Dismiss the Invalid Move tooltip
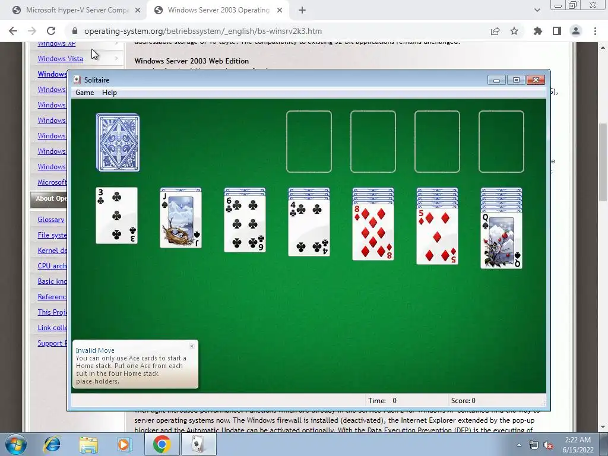The height and width of the screenshot is (456, 608). (192, 346)
